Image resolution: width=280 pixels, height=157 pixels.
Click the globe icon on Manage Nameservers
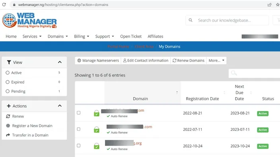tap(79, 61)
